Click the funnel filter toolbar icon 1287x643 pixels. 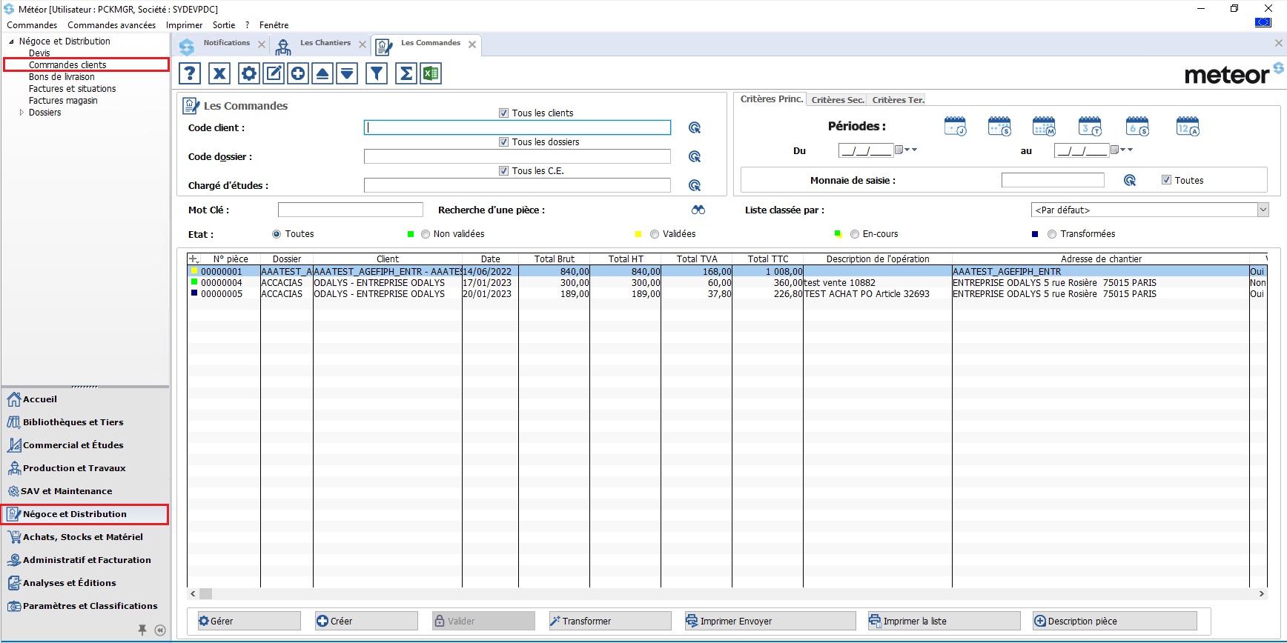(377, 73)
